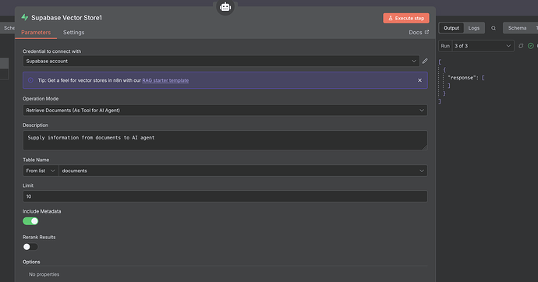Switch output view to Schema
Viewport: 538px width, 282px height.
517,28
